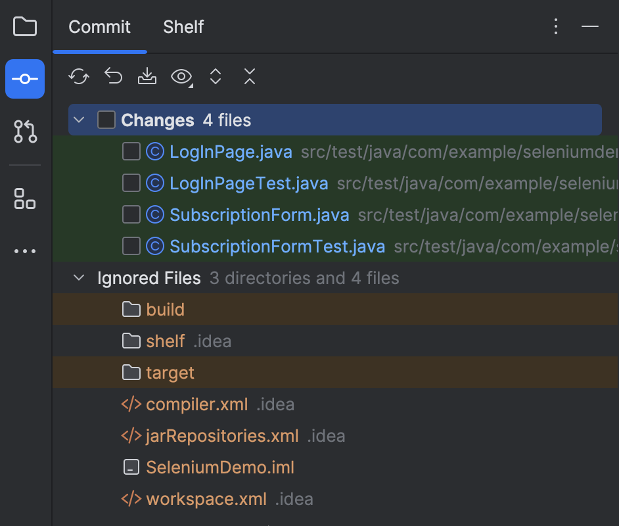This screenshot has width=619, height=526.
Task: Collapse the Changes group chevron
Action: coord(79,120)
